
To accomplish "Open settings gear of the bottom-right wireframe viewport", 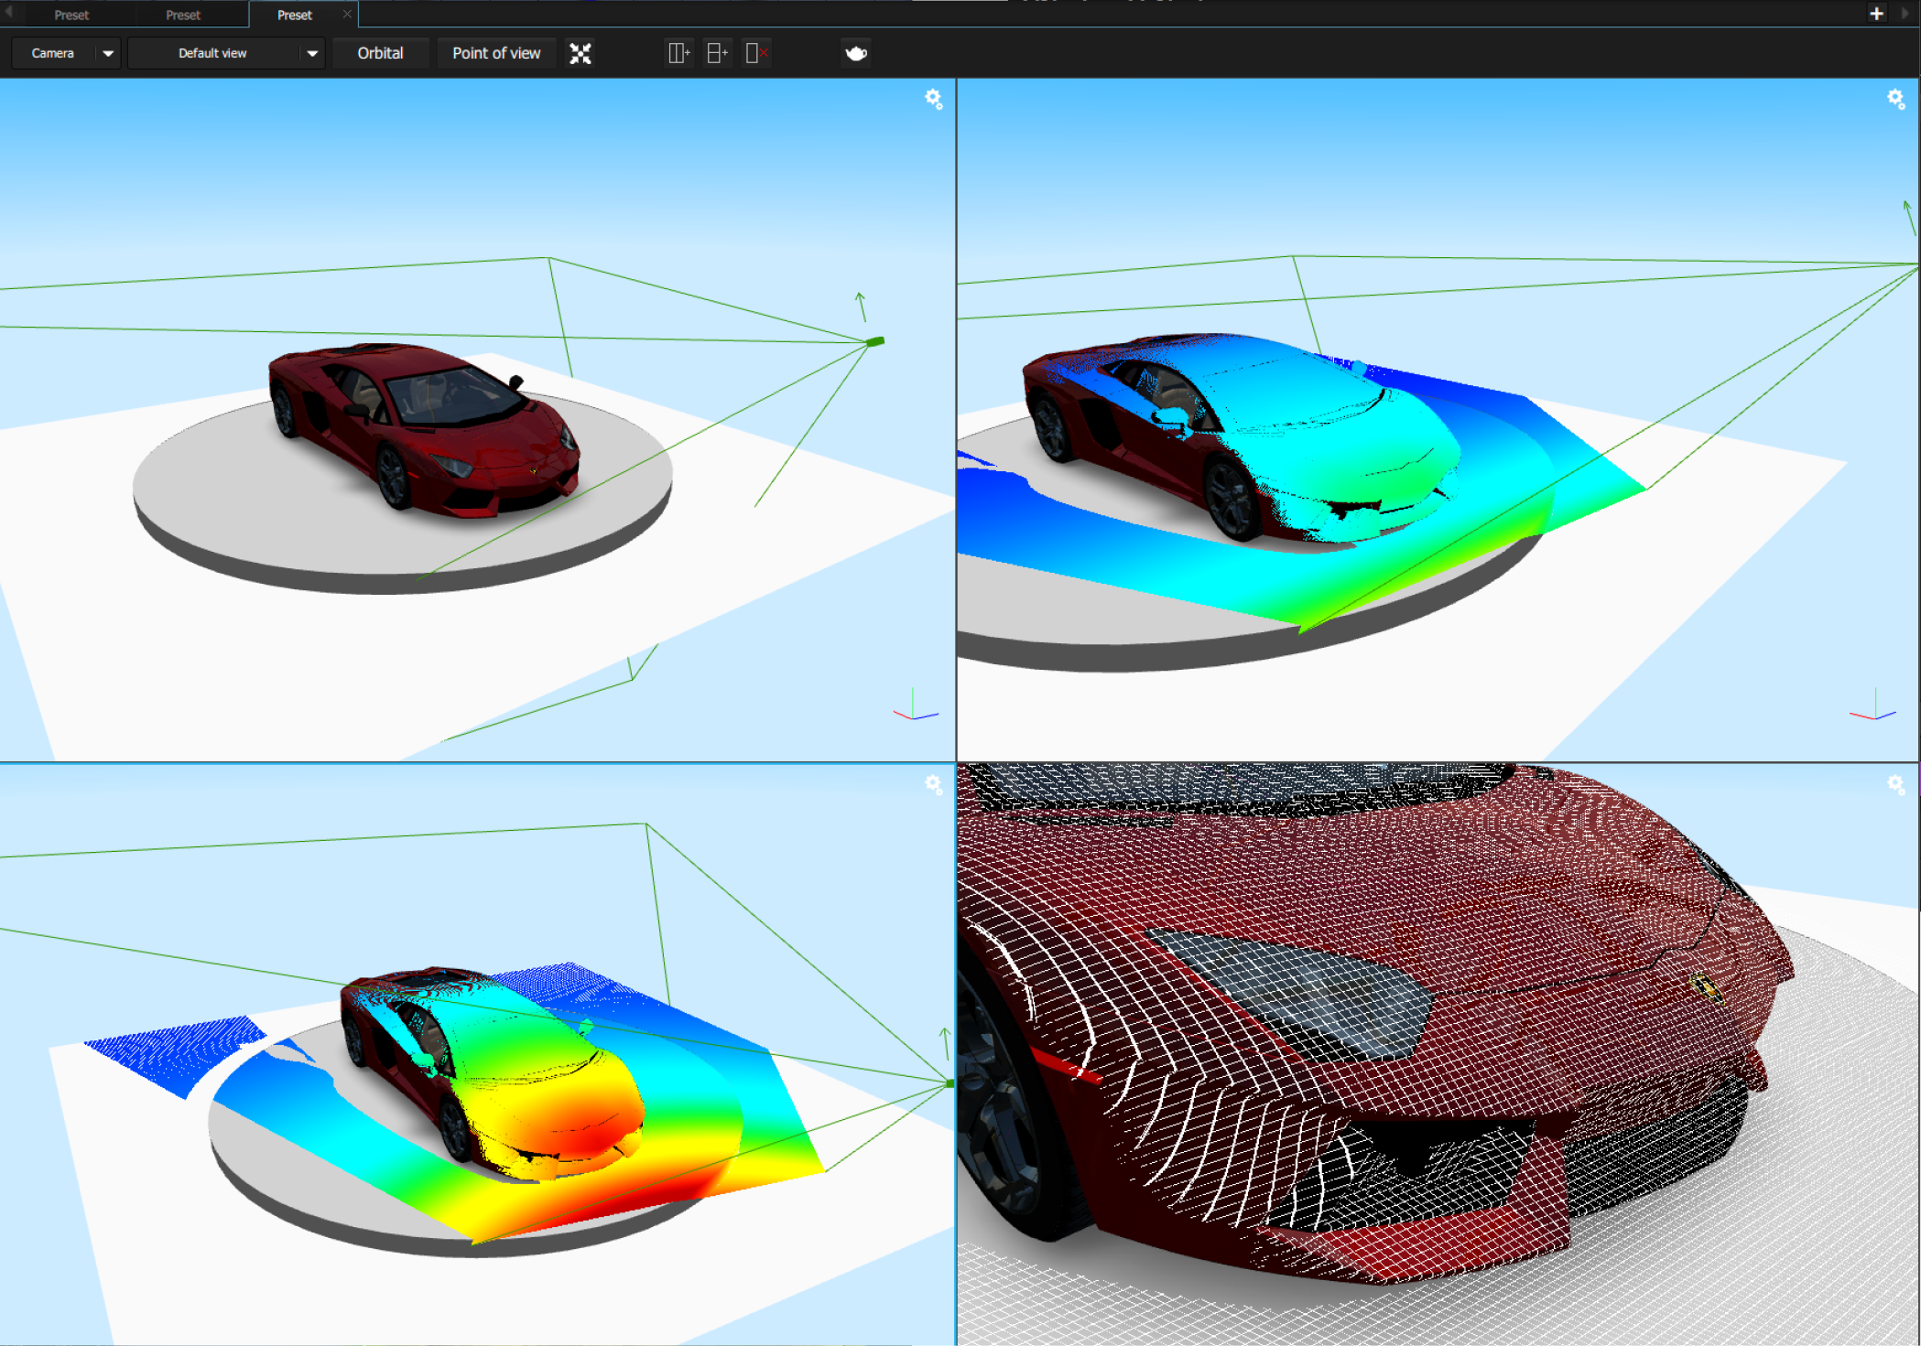I will click(1896, 784).
